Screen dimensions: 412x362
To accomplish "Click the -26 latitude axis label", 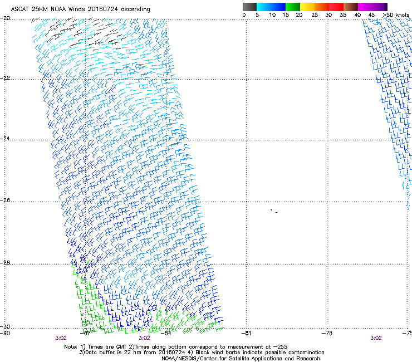I will 5,200.
